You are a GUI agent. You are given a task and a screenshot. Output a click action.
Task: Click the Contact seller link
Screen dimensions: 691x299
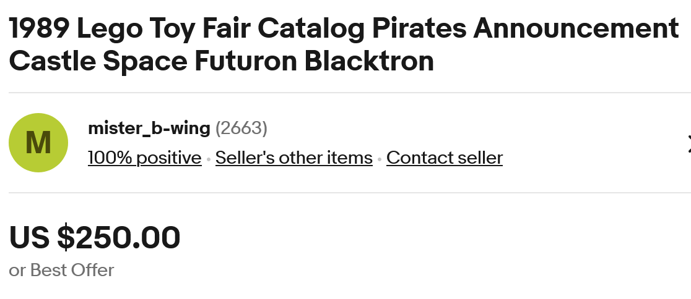pos(444,158)
